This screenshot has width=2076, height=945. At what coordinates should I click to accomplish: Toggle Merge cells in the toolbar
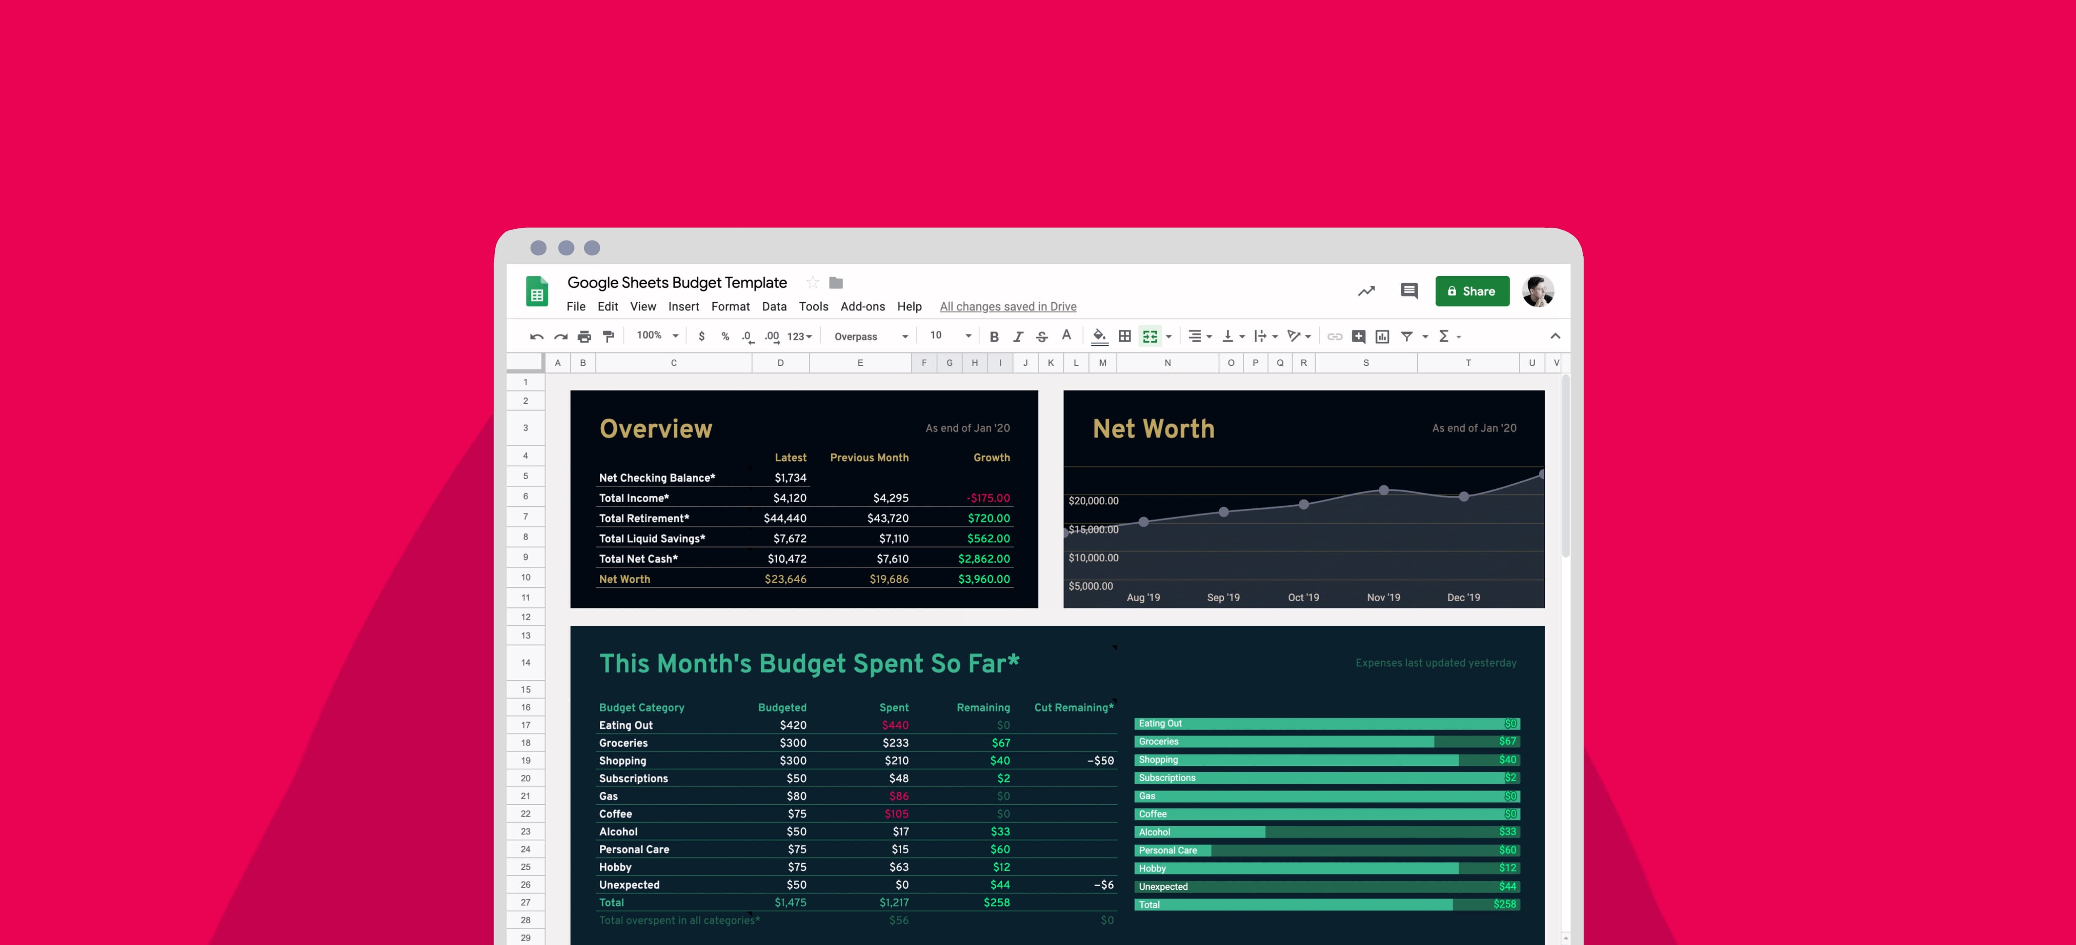click(1150, 337)
